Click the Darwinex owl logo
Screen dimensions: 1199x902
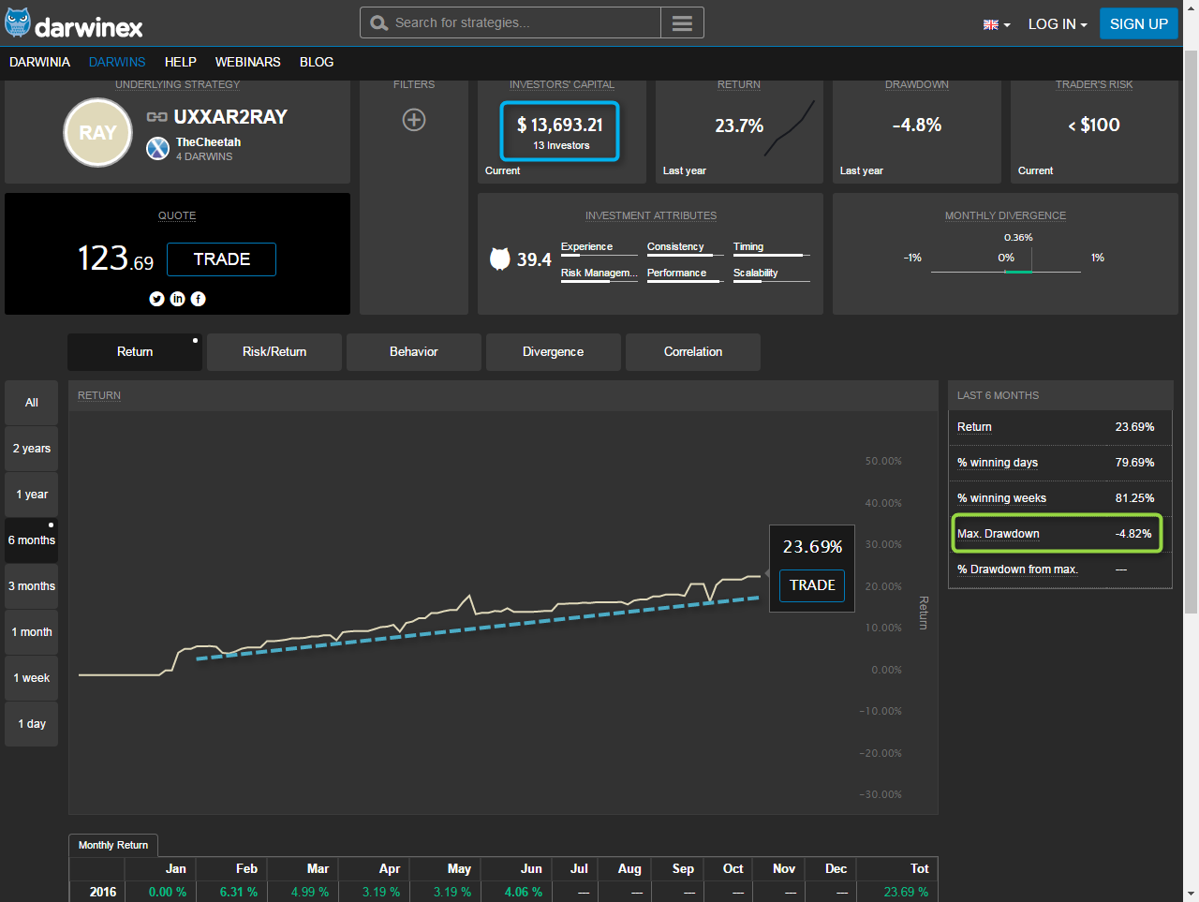coord(18,23)
